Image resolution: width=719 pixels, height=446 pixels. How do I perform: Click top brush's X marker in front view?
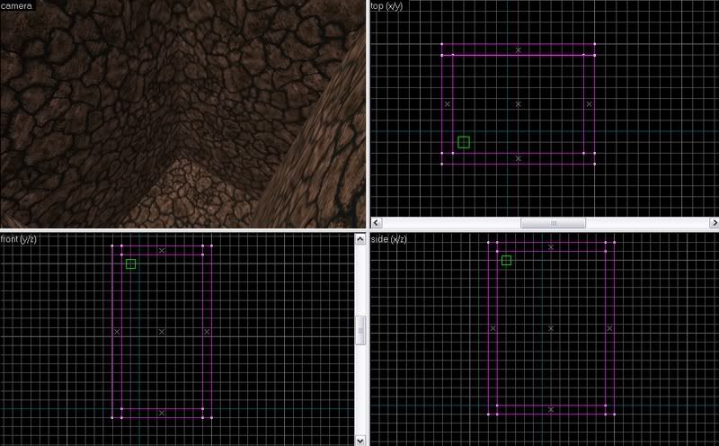tap(162, 250)
